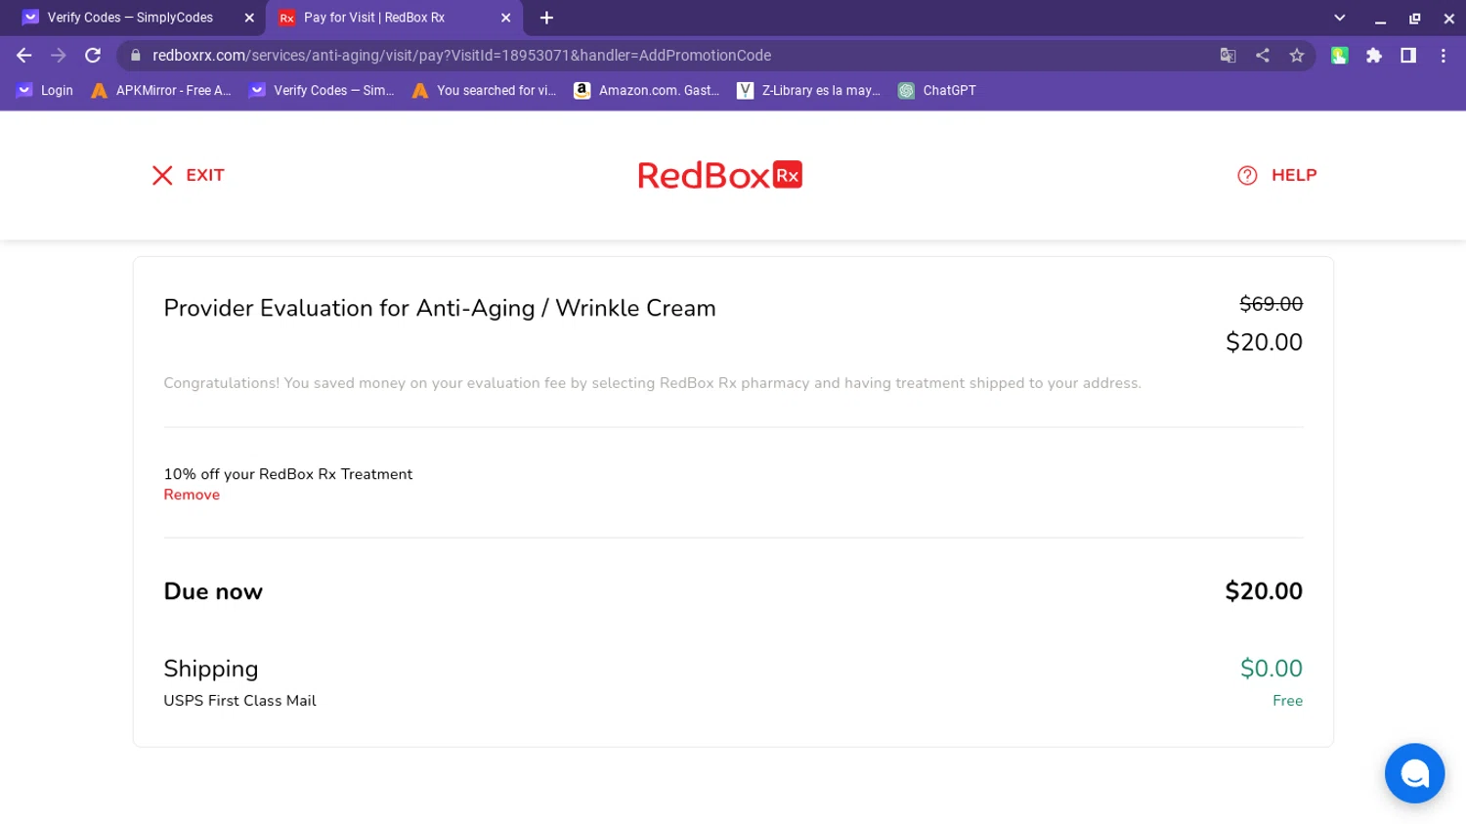1466x824 pixels.
Task: Click the struck-through $69.00 price
Action: (x=1271, y=304)
